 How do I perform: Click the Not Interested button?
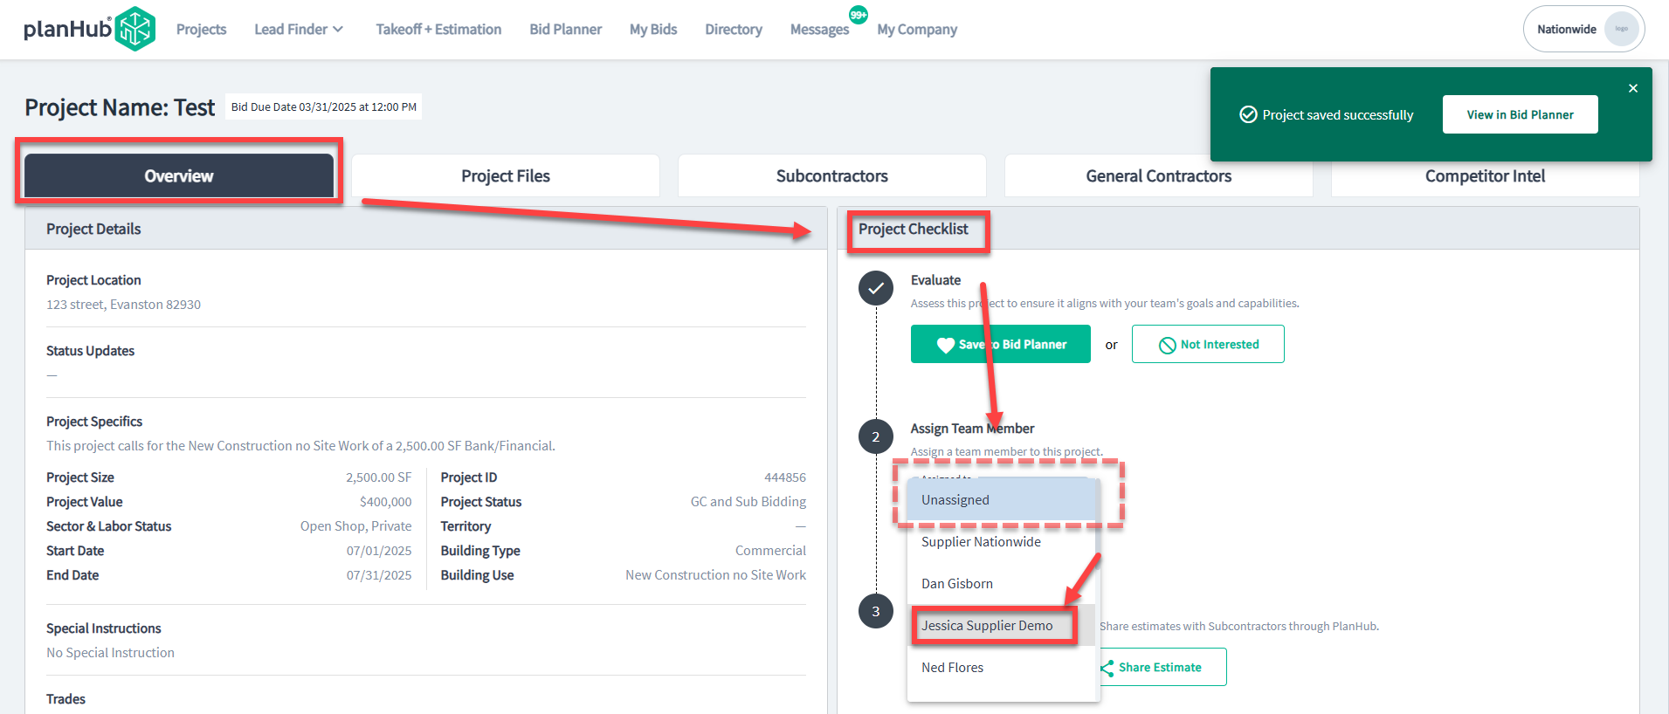tap(1208, 344)
